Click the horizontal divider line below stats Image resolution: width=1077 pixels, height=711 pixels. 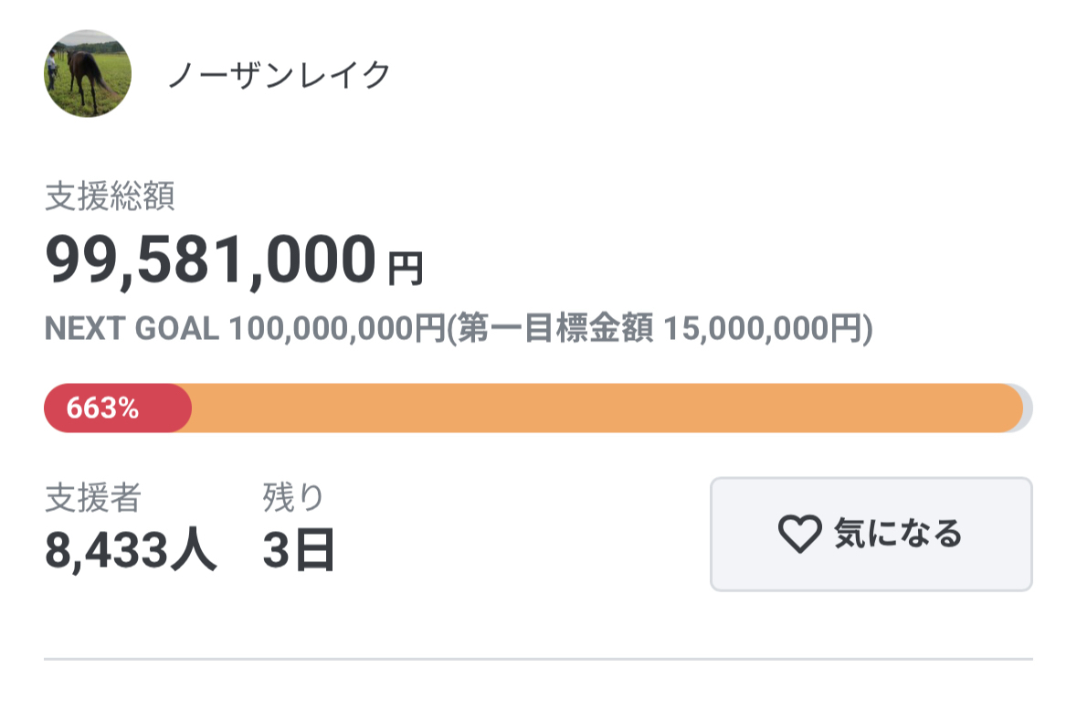538,658
